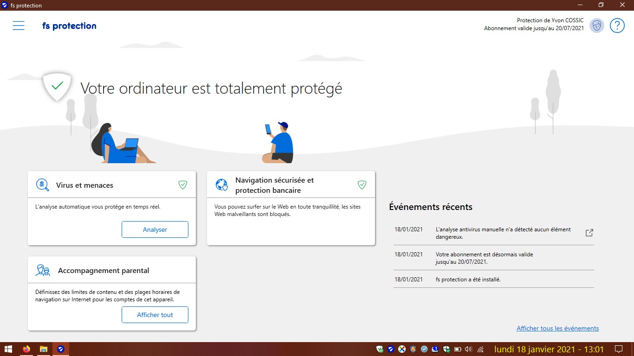634x356 pixels.
Task: Click the Virus et menaces magnifier icon
Action: [x=43, y=185]
